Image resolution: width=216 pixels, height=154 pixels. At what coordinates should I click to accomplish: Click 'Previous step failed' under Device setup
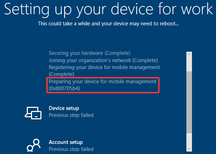[71, 115]
